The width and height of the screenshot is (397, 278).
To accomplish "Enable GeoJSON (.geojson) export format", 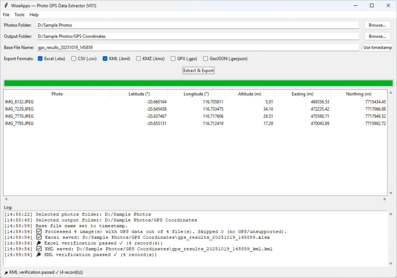I will coord(205,59).
